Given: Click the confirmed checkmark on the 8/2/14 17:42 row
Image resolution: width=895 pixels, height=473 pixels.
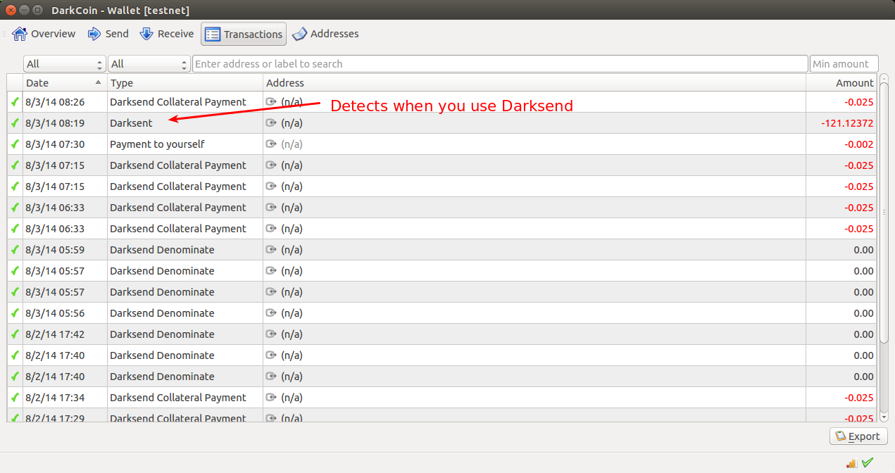Looking at the screenshot, I should (x=15, y=334).
